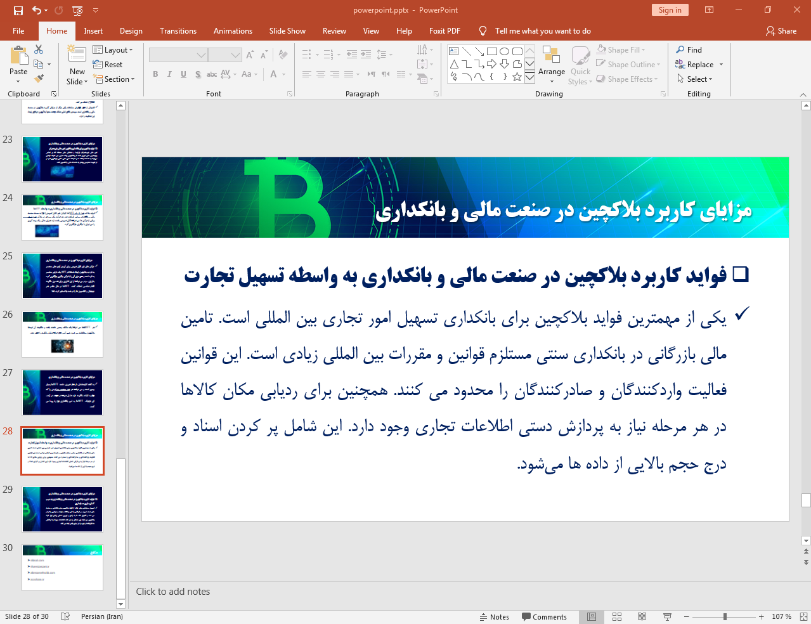
Task: Toggle Strikethrough formatting
Action: tap(212, 74)
